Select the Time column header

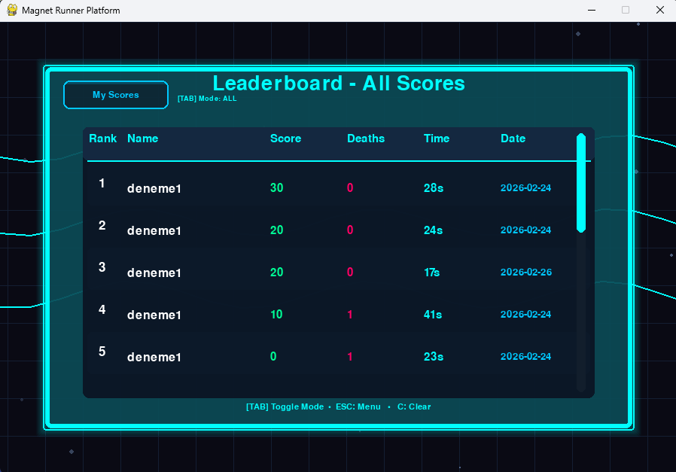437,139
